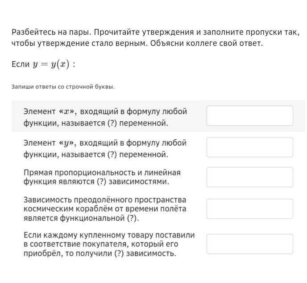Focus the answer box for linear function dependencies
Image resolution: width=307 pixels, height=283 pixels.
(x=250, y=177)
